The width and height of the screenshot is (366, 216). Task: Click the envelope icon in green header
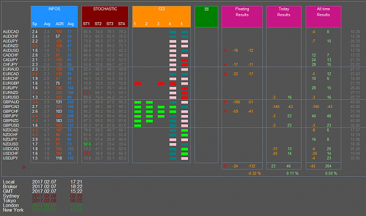(x=206, y=9)
